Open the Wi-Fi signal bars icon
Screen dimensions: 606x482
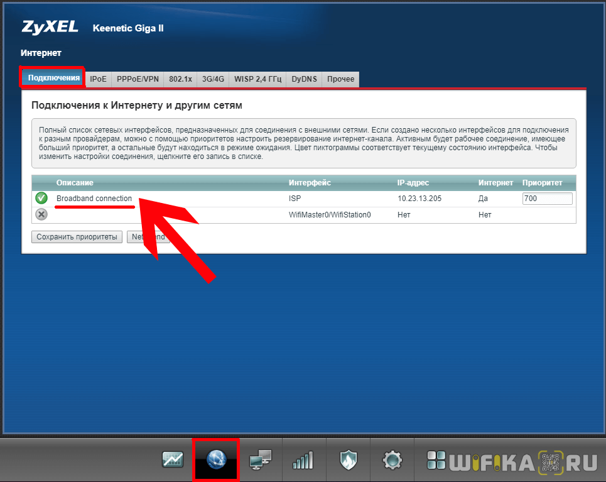click(304, 460)
